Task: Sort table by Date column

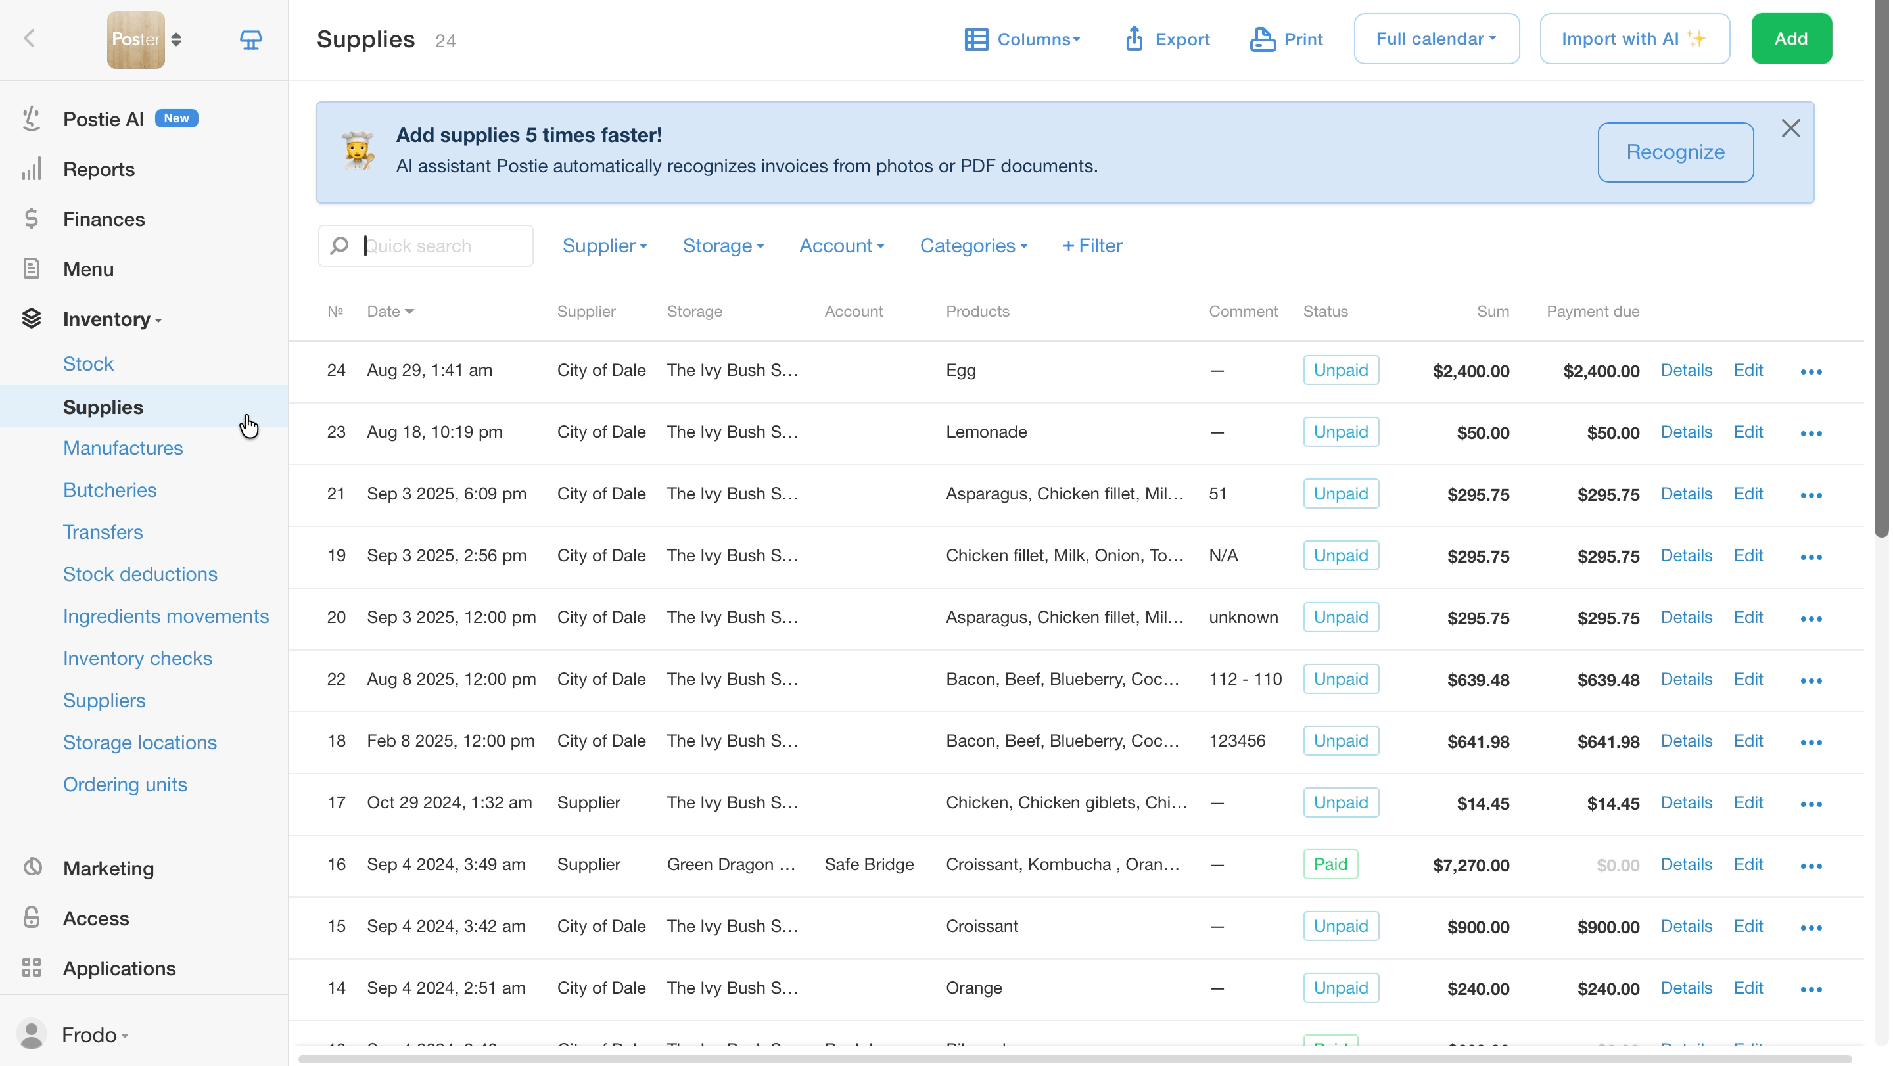Action: 390,312
